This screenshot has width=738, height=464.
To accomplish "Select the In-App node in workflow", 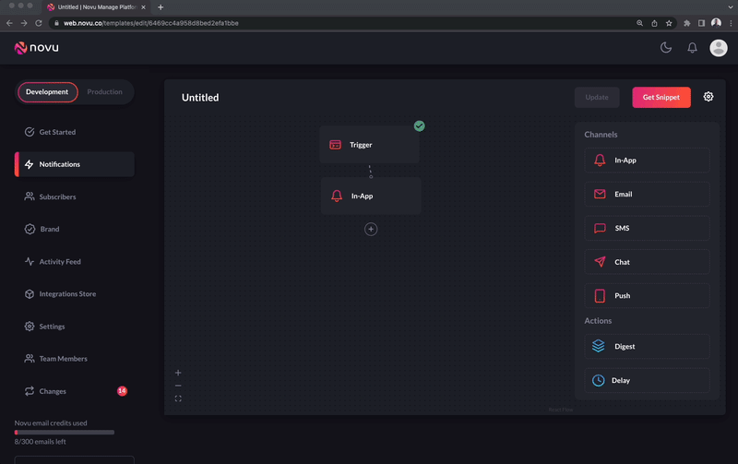I will click(371, 196).
